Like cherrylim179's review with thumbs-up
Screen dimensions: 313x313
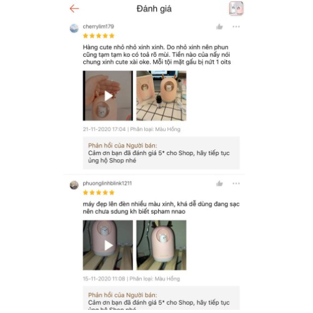tap(219, 27)
